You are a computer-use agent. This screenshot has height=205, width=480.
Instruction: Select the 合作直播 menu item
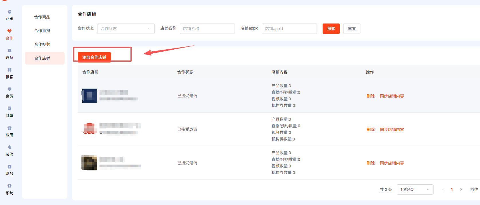click(42, 31)
